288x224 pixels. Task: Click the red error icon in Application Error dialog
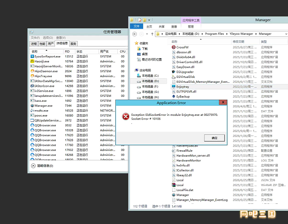[126, 117]
